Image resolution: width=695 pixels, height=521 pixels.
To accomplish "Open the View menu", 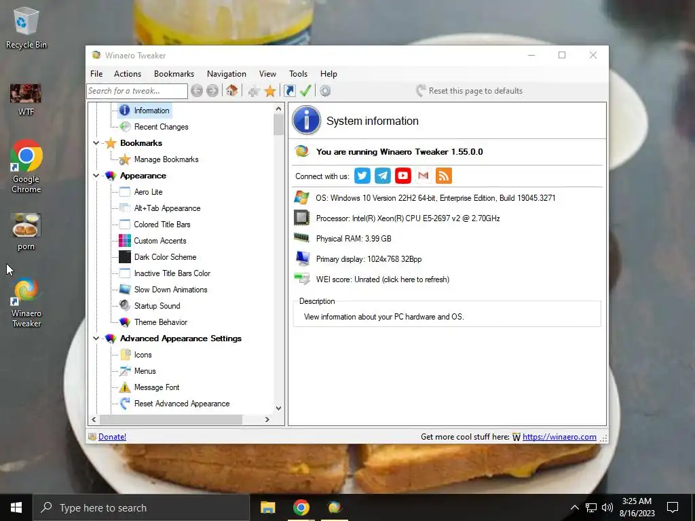I will click(x=267, y=74).
